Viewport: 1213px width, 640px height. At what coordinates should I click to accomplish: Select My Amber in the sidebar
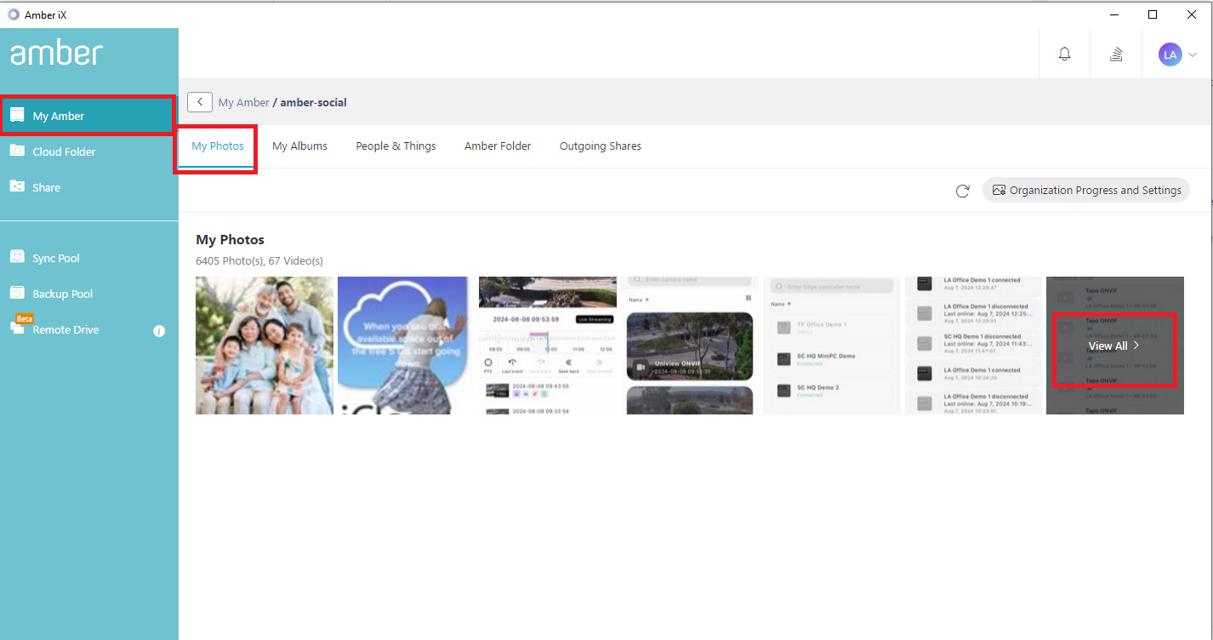click(x=88, y=116)
